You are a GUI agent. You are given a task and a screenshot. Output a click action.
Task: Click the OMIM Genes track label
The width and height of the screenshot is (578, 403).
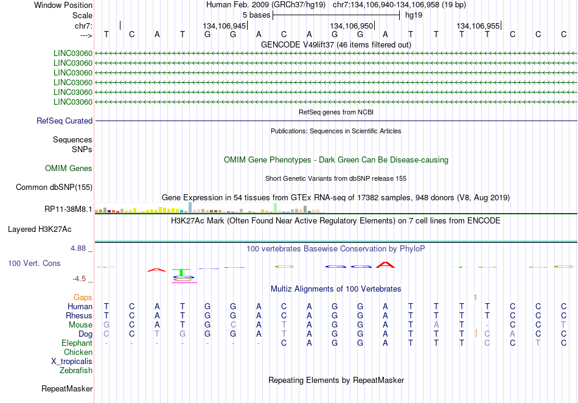point(69,169)
